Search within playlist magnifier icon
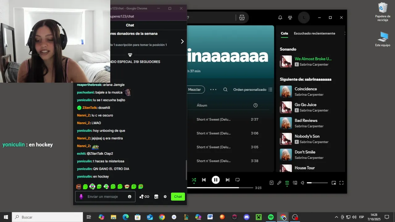The height and width of the screenshot is (222, 395). 225,89
